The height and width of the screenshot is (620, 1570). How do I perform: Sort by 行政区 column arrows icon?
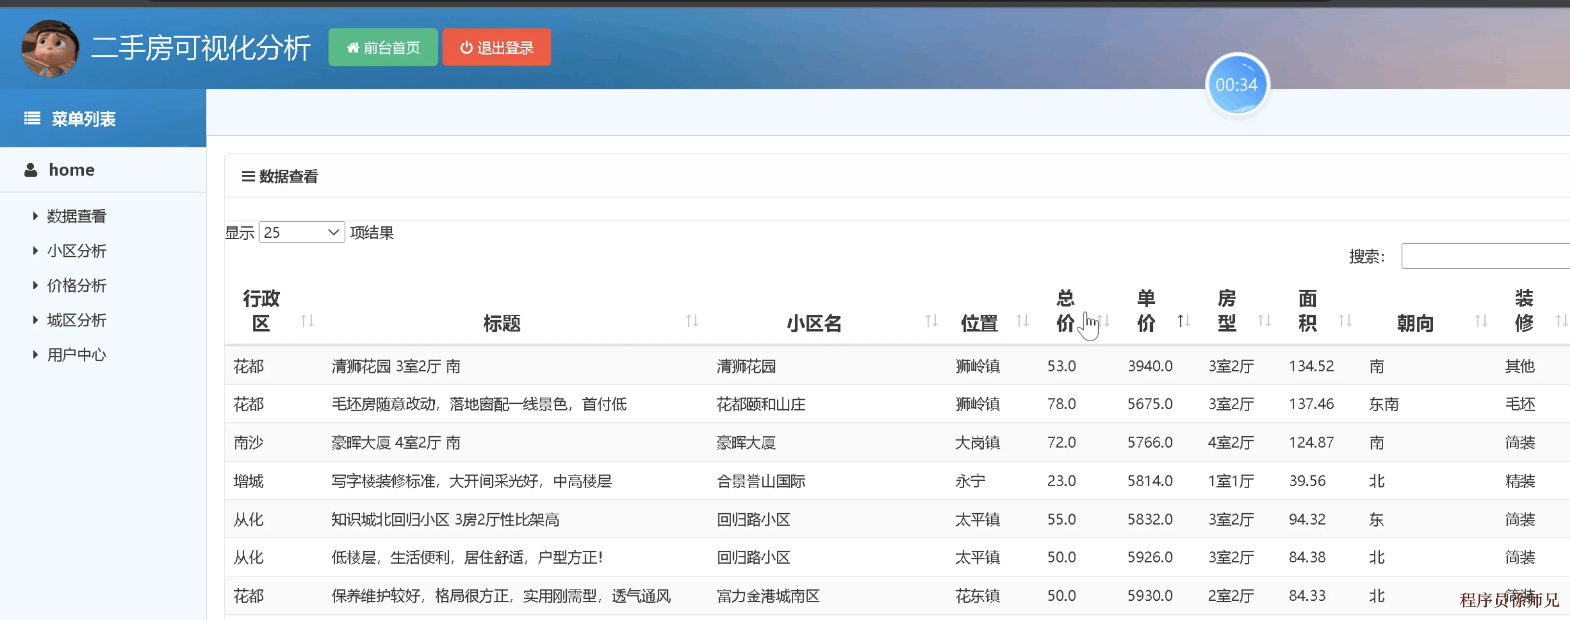coord(307,321)
